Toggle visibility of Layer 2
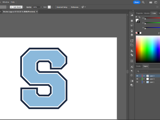160x120 pixels. point(137,76)
